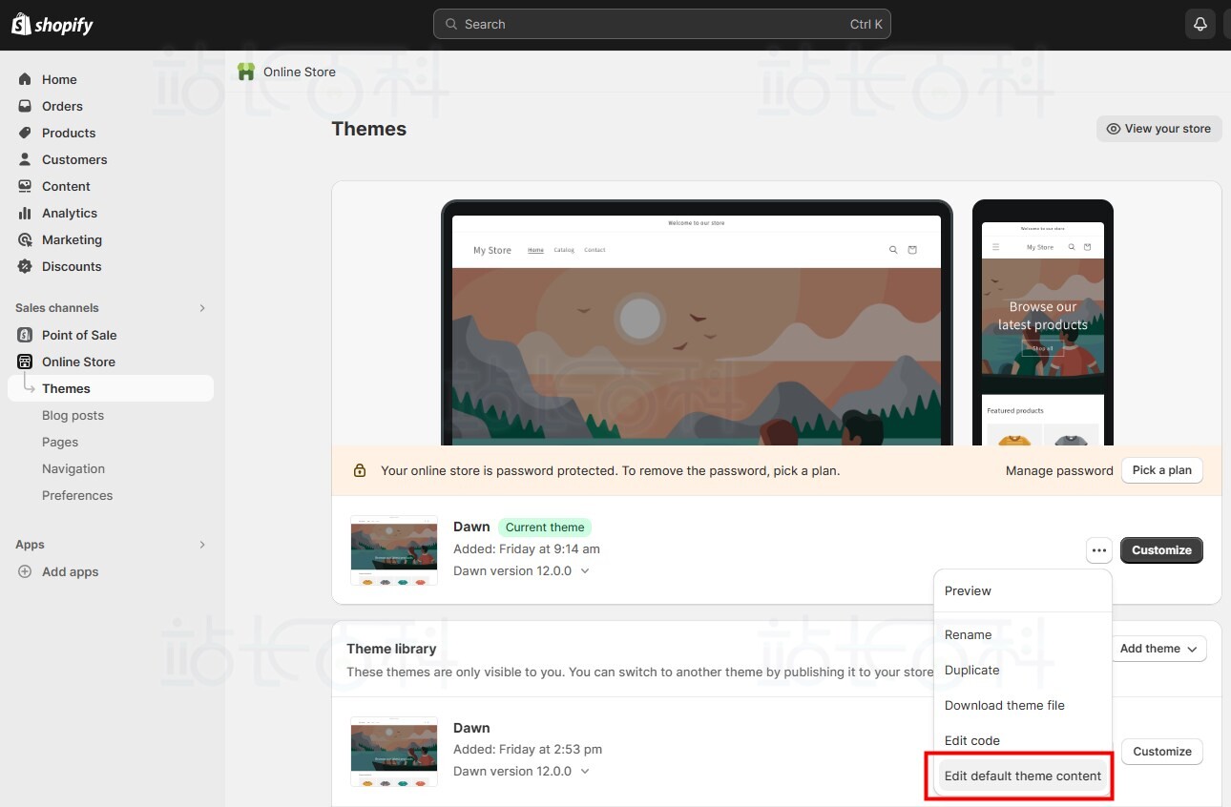Click the Shopify logo
Image resolution: width=1231 pixels, height=807 pixels.
coord(52,25)
